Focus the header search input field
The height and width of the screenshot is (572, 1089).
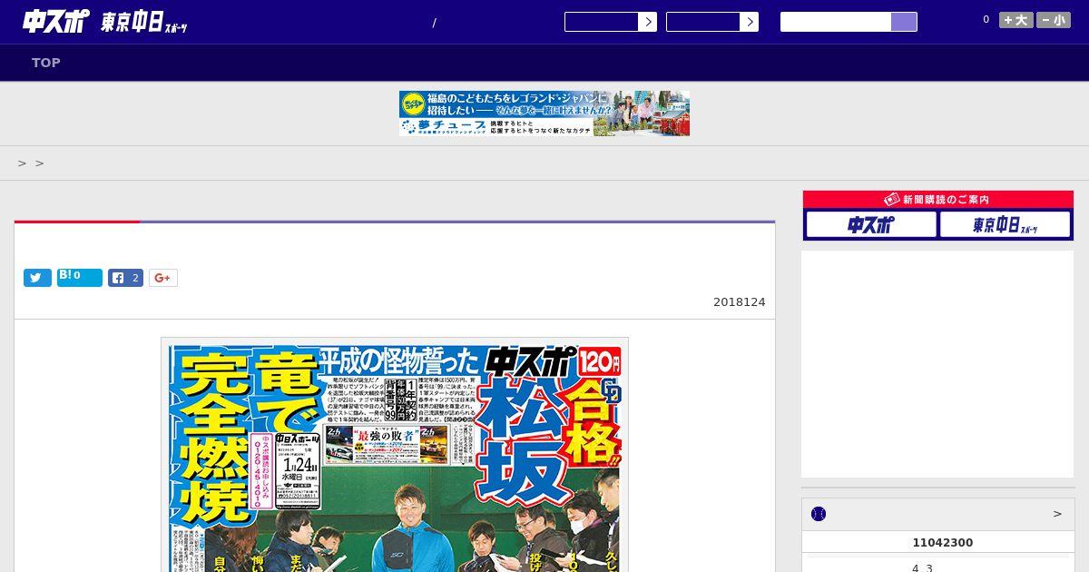click(x=836, y=22)
